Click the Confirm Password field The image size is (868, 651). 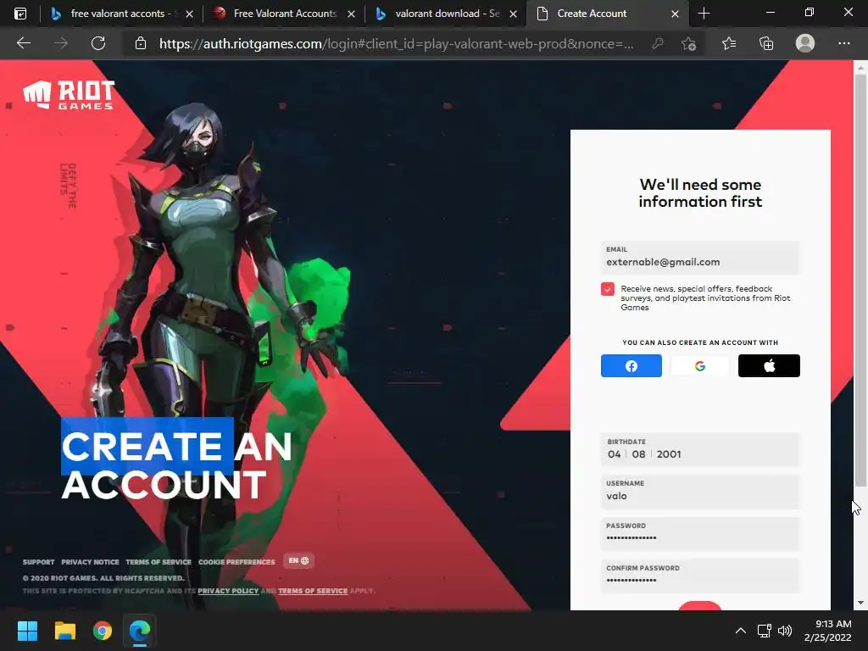(700, 576)
